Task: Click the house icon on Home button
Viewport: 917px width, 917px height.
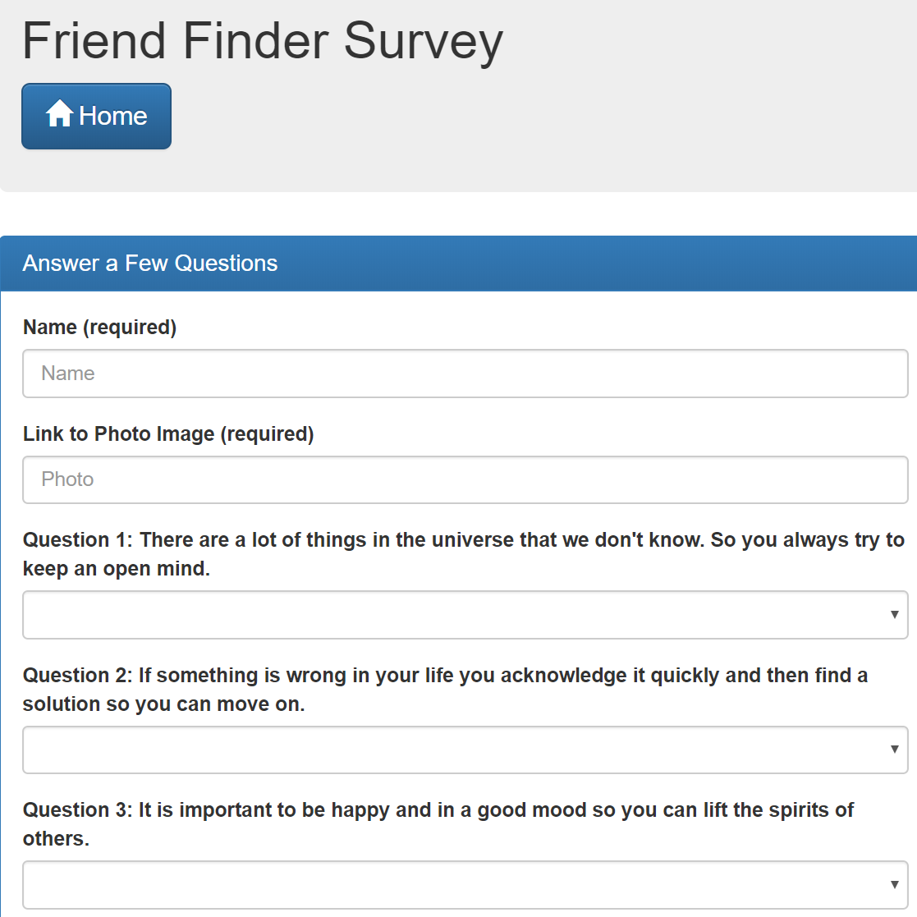Action: pos(59,114)
